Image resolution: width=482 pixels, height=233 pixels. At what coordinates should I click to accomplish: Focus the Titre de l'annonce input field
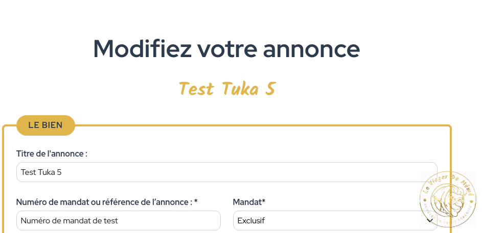click(x=227, y=172)
